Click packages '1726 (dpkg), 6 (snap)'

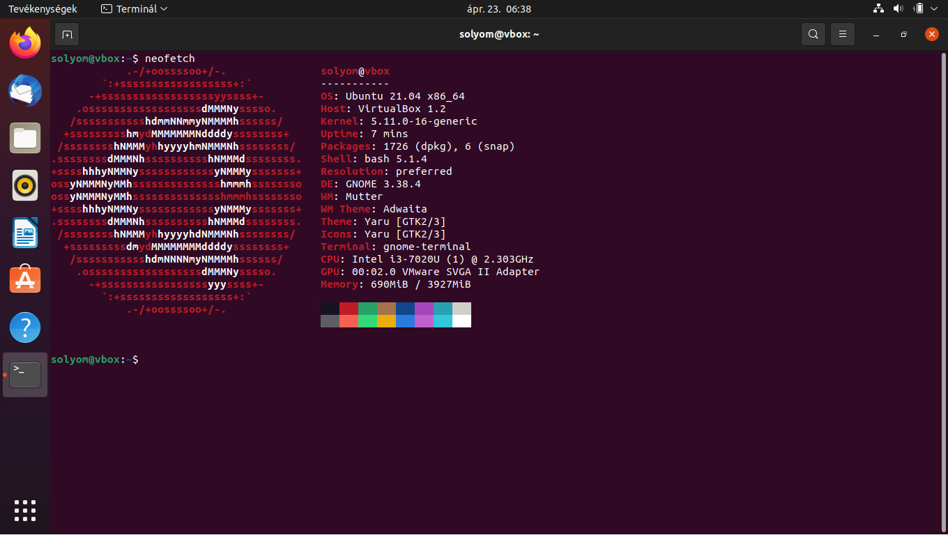point(449,146)
